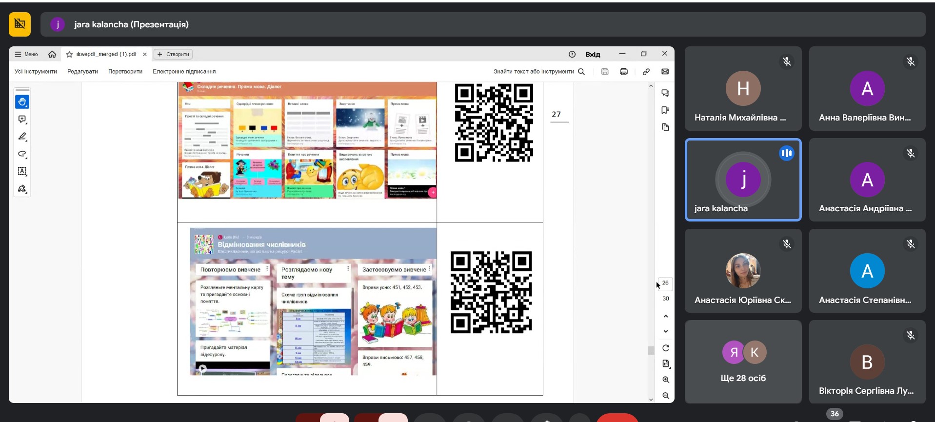Select the Анастасія Степанівна participant tile
The width and height of the screenshot is (935, 422).
[867, 271]
